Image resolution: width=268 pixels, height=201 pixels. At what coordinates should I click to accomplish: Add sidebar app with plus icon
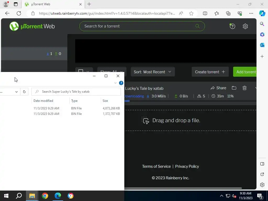point(262,57)
